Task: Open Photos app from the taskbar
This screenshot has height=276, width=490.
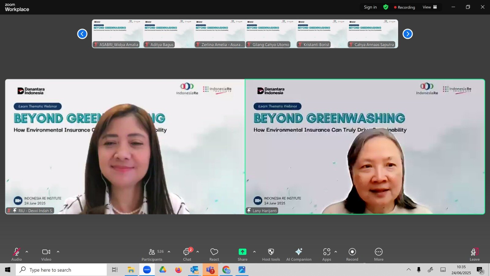Action: pyautogui.click(x=242, y=270)
